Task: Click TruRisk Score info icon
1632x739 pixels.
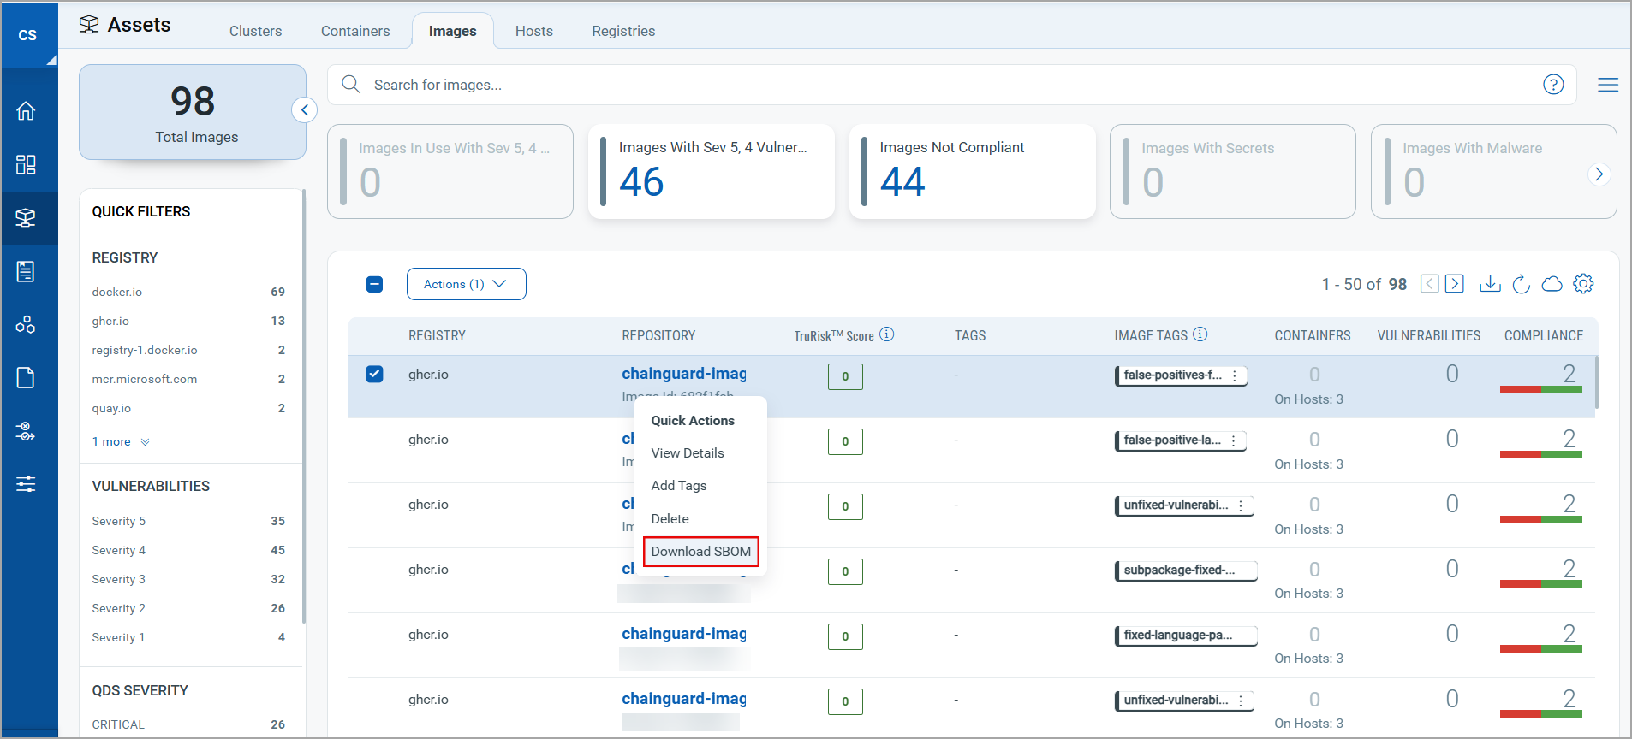Action: click(x=887, y=334)
